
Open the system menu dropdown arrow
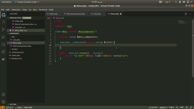point(191,2)
